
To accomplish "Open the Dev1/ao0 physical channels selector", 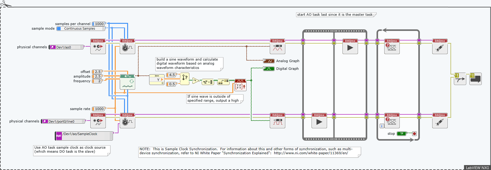I will click(x=67, y=47).
